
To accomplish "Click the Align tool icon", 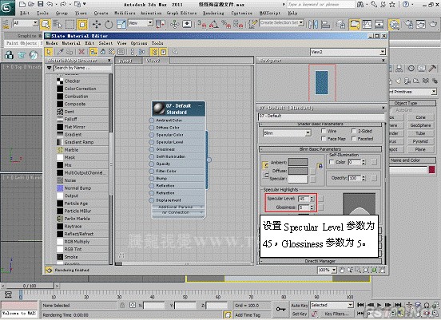I will 325,25.
